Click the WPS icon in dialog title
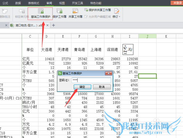This screenshot has height=138, width=183. tap(60, 73)
